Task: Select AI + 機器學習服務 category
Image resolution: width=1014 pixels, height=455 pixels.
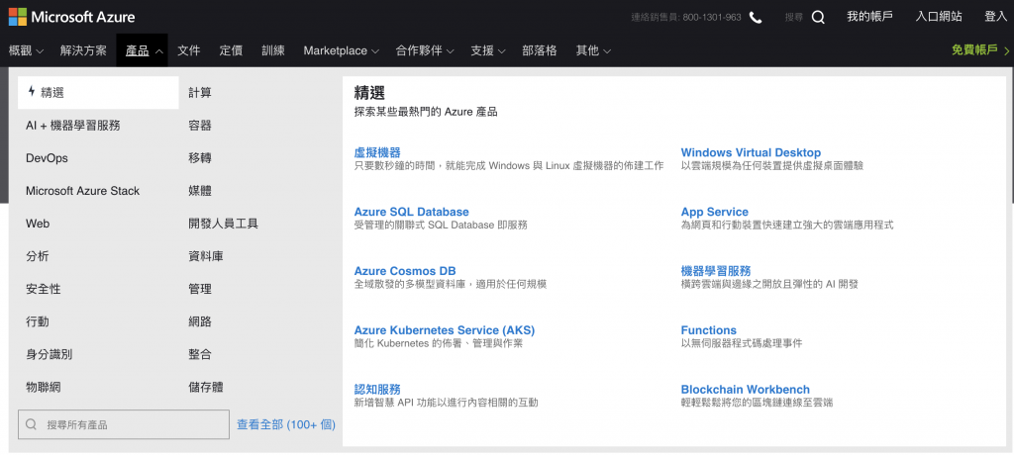Action: (73, 126)
